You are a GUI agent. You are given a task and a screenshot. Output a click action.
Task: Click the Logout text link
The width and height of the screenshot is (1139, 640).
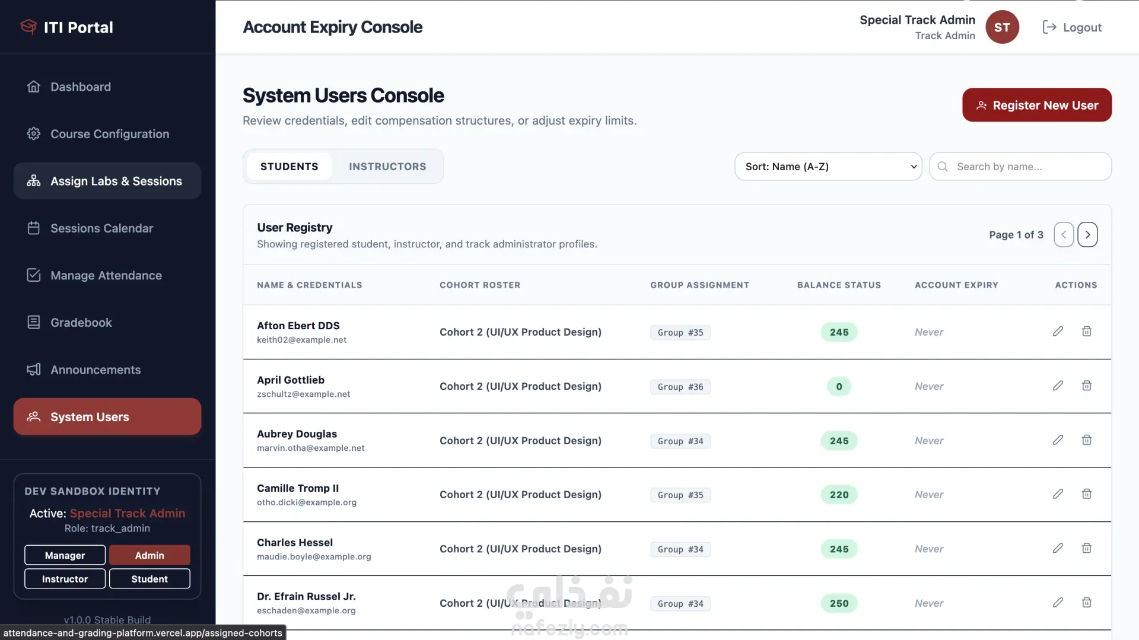pos(1082,27)
